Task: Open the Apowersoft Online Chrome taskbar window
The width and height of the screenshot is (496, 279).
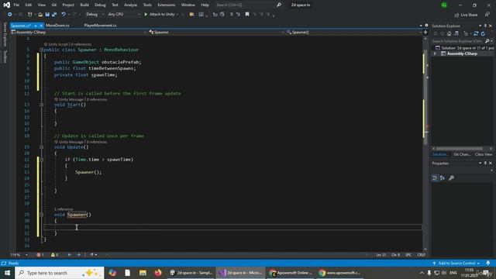Action: coord(291,273)
